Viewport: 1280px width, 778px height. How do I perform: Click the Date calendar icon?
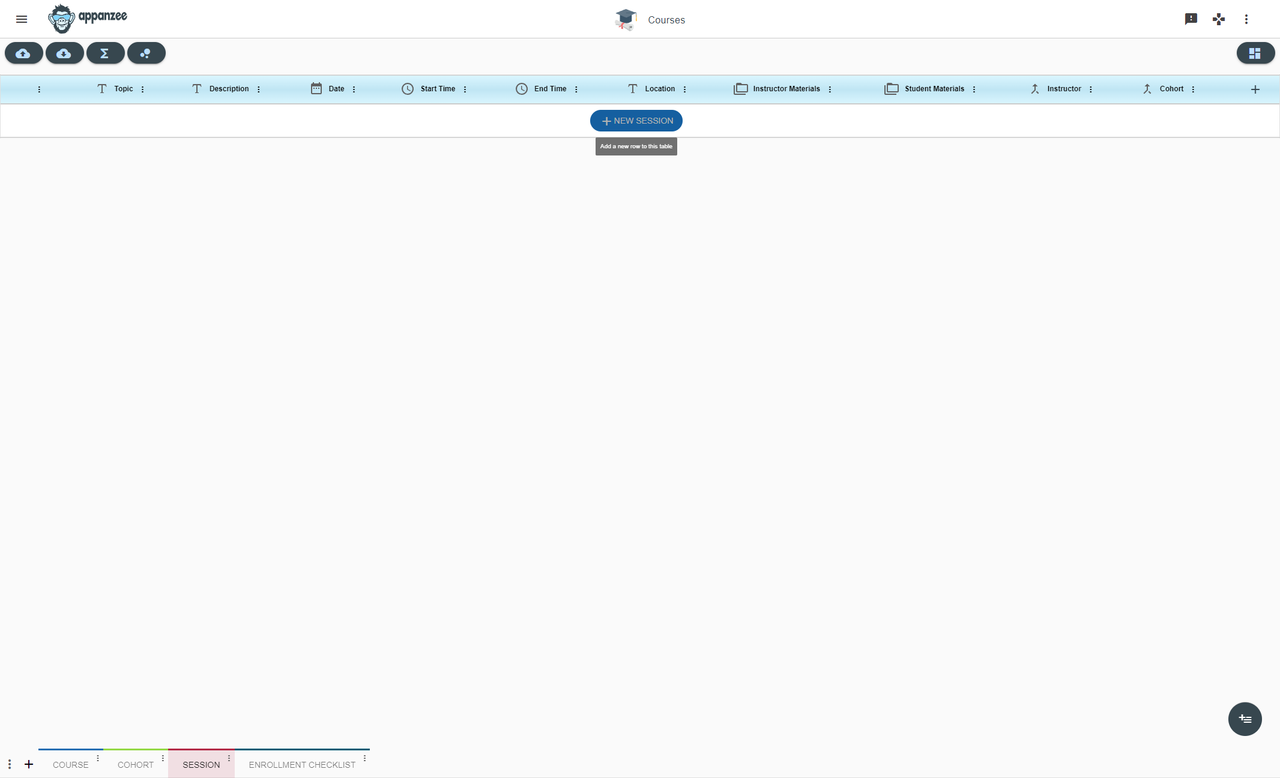pos(316,89)
